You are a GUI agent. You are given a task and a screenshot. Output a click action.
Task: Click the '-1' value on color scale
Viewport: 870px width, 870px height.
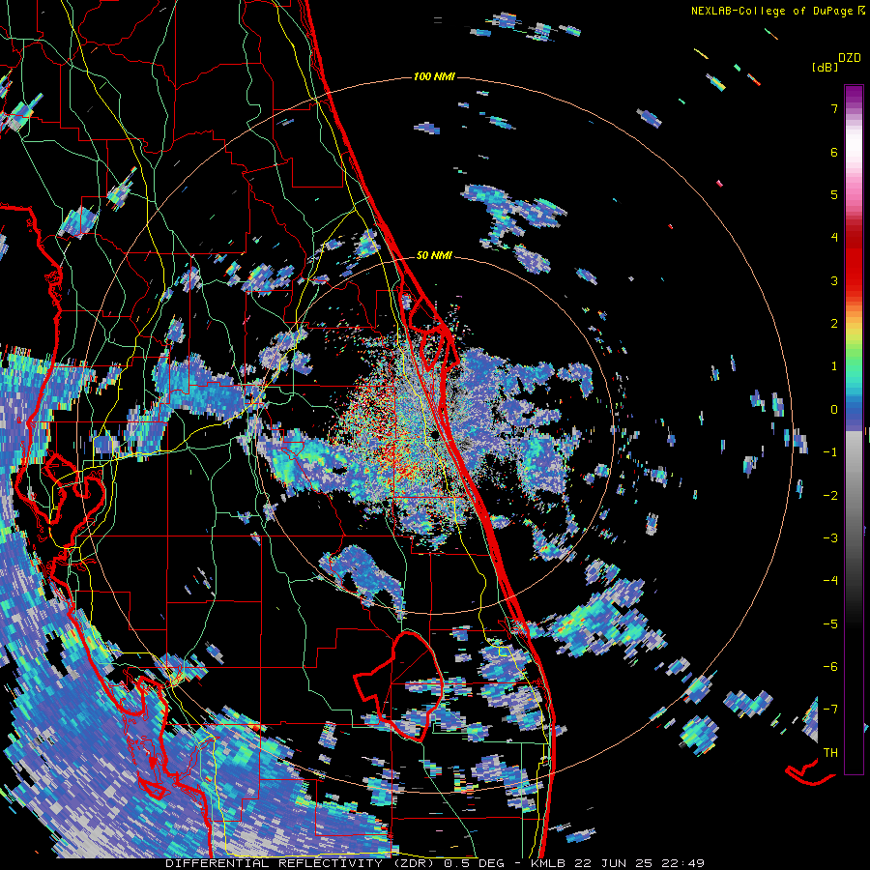pyautogui.click(x=830, y=452)
